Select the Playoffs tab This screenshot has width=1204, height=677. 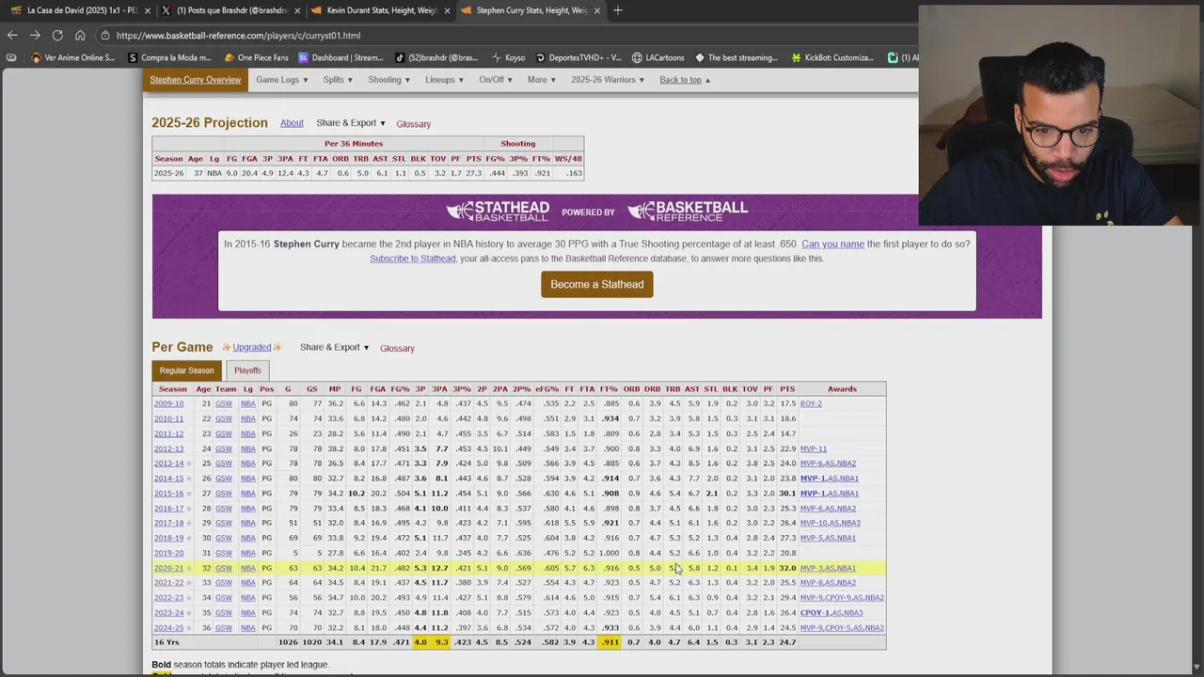(x=247, y=370)
